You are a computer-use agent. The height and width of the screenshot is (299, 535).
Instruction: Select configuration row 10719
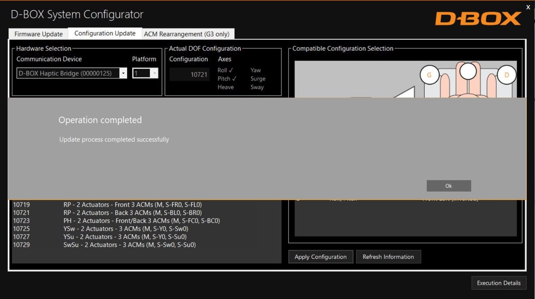pyautogui.click(x=147, y=205)
